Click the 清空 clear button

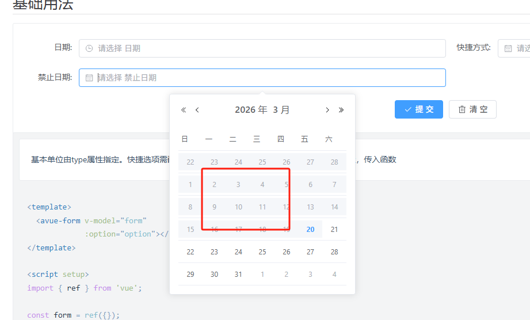click(472, 109)
